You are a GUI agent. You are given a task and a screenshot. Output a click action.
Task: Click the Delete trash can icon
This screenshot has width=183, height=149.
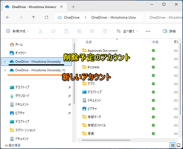point(105,31)
